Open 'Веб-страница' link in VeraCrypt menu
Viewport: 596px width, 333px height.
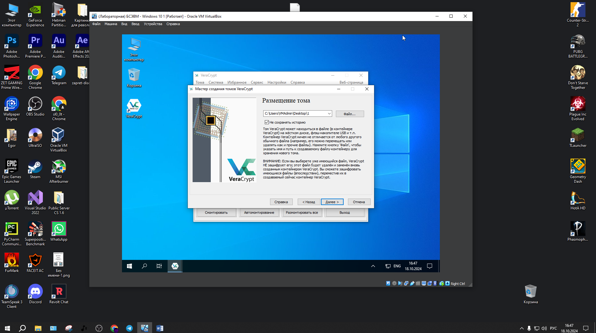(x=351, y=82)
